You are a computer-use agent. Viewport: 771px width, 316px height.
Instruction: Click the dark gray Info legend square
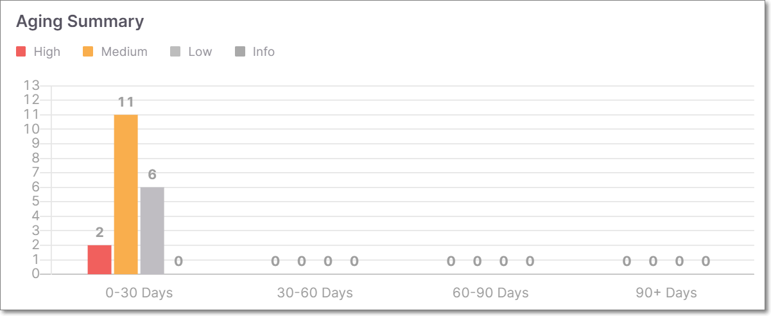[x=240, y=52]
